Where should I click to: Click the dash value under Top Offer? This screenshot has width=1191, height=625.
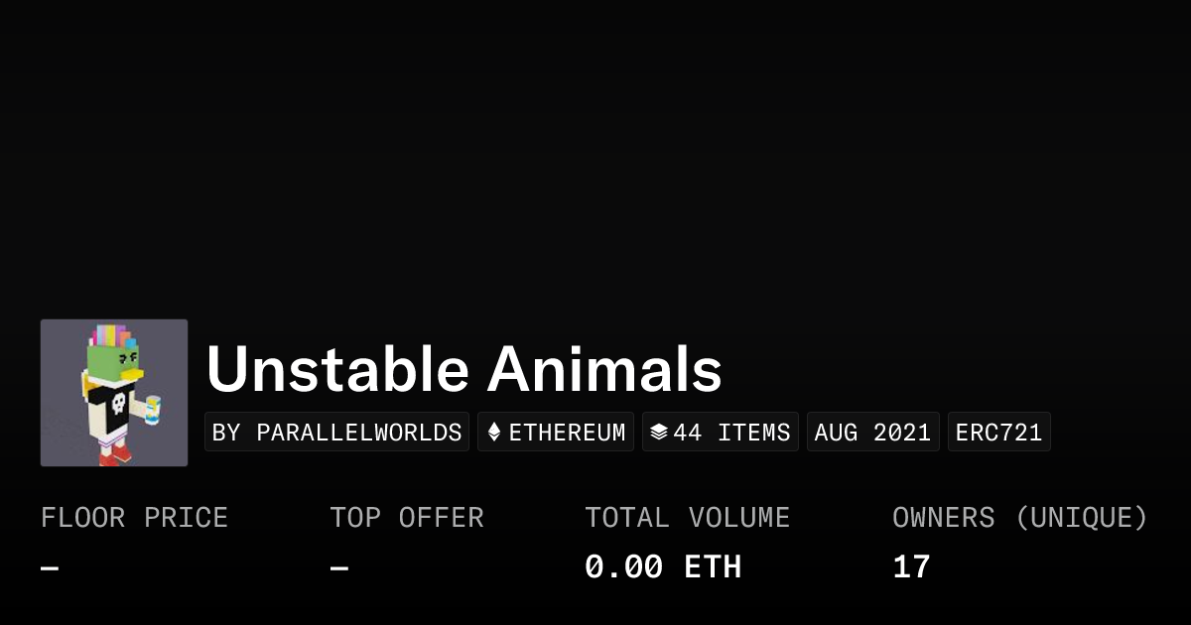(x=339, y=568)
